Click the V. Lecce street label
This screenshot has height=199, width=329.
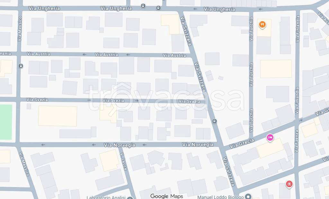click(x=124, y=161)
